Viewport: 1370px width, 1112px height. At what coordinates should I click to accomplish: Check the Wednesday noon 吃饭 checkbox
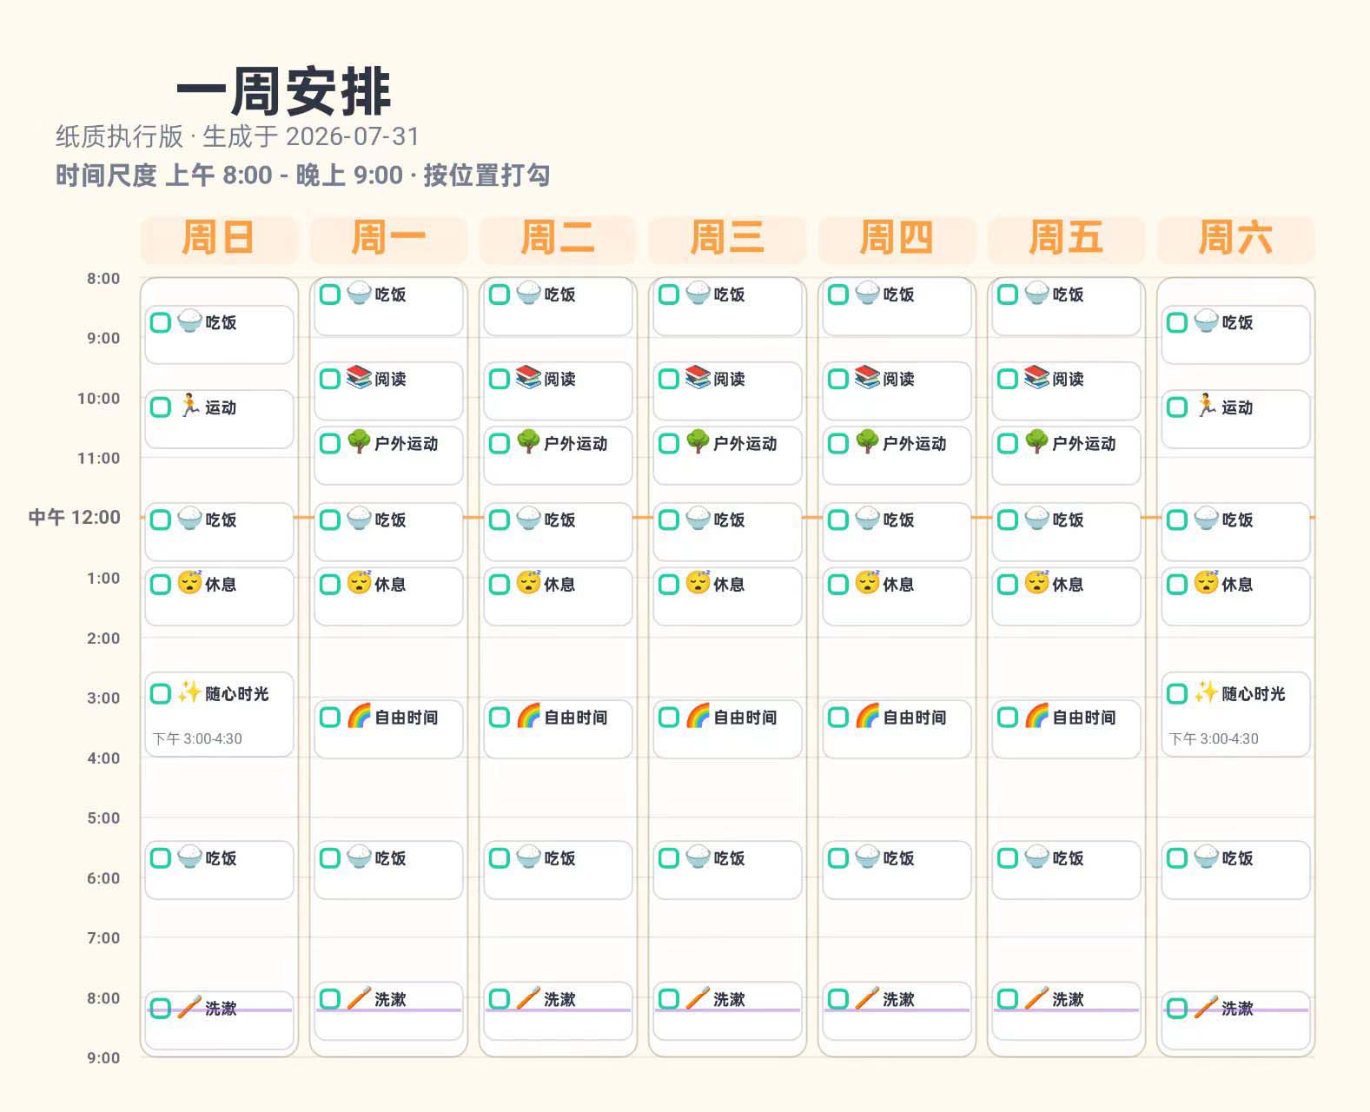pyautogui.click(x=669, y=520)
